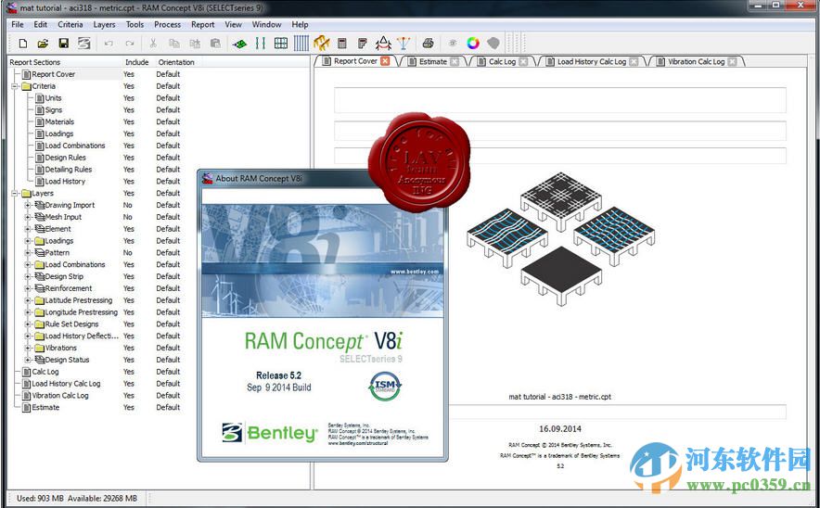Click the gray polygon toolbar icon
Screen dimensions: 820x508
point(493,44)
